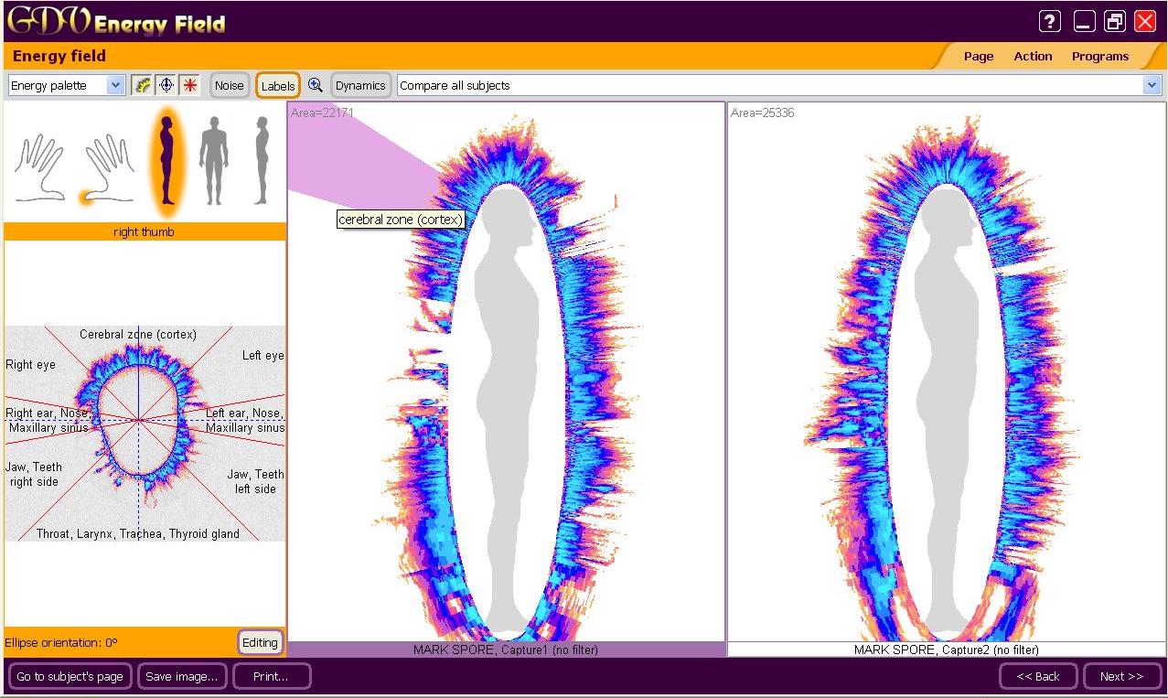Click the Save image... button
The image size is (1168, 698).
tap(182, 676)
